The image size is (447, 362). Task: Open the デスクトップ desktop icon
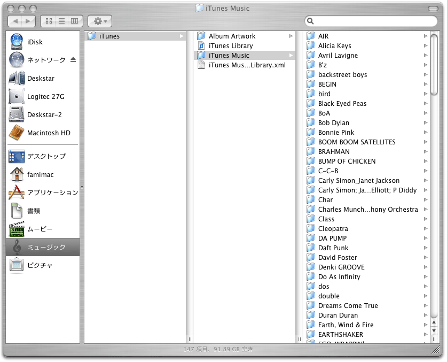(17, 157)
